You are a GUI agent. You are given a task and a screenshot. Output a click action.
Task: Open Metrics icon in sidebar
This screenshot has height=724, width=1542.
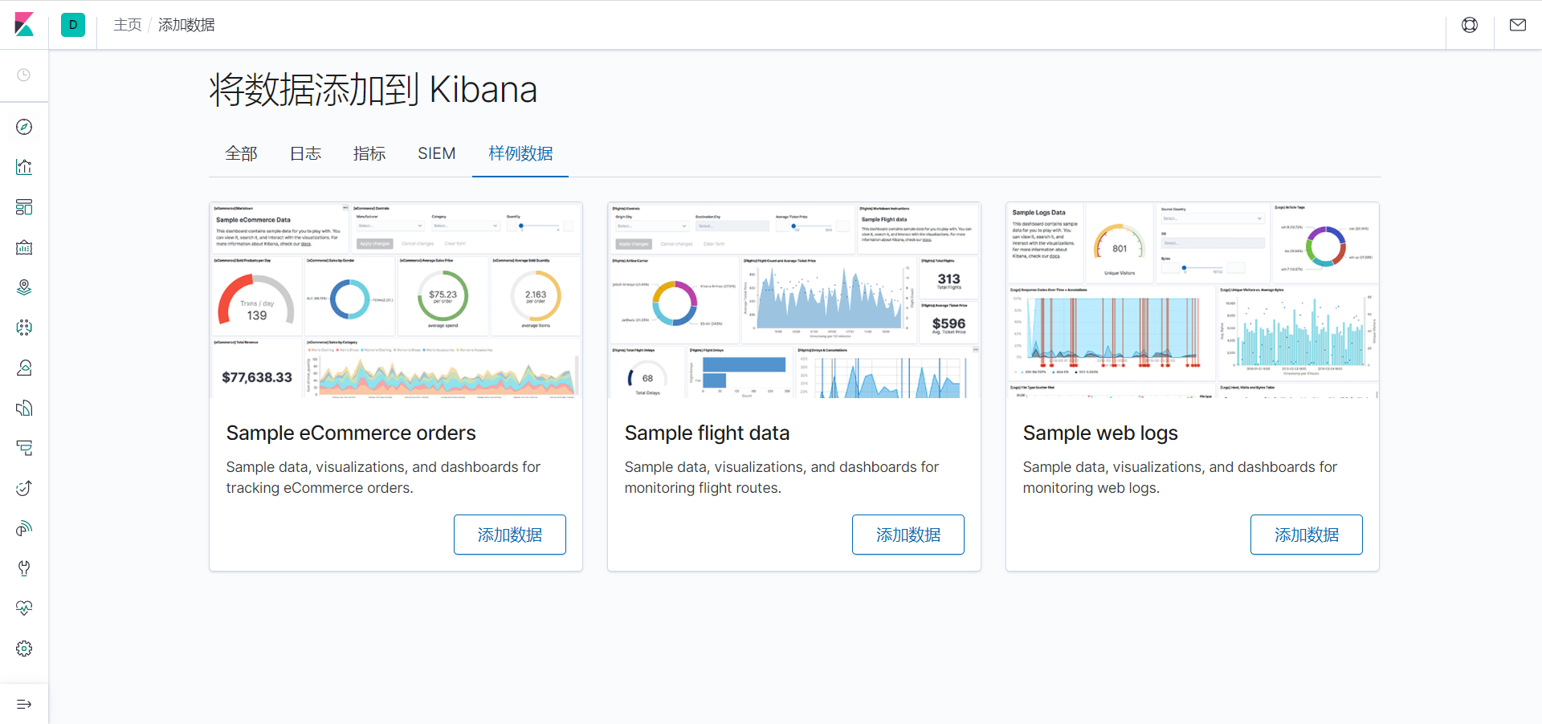click(x=24, y=368)
